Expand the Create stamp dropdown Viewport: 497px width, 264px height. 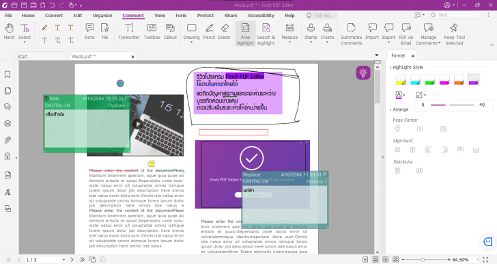pos(327,42)
